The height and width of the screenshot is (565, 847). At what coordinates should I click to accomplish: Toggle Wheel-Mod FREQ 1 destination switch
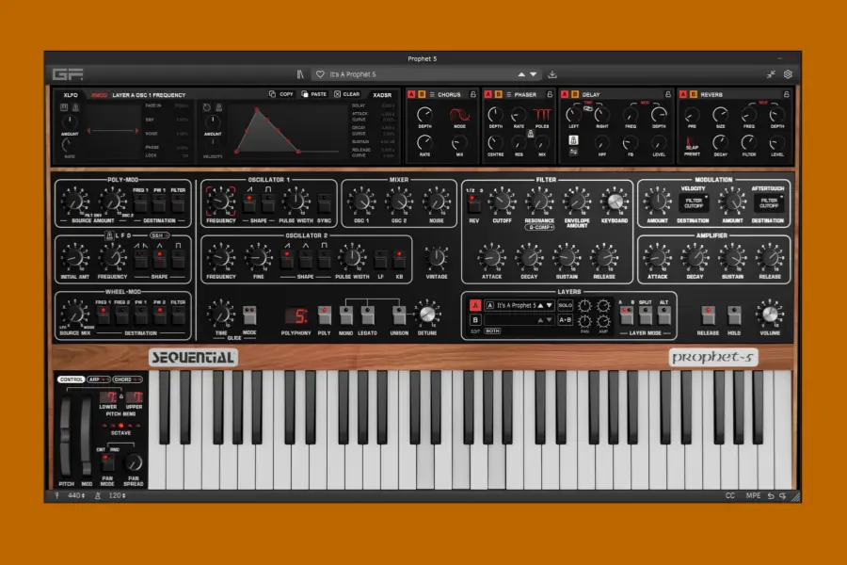pyautogui.click(x=103, y=315)
